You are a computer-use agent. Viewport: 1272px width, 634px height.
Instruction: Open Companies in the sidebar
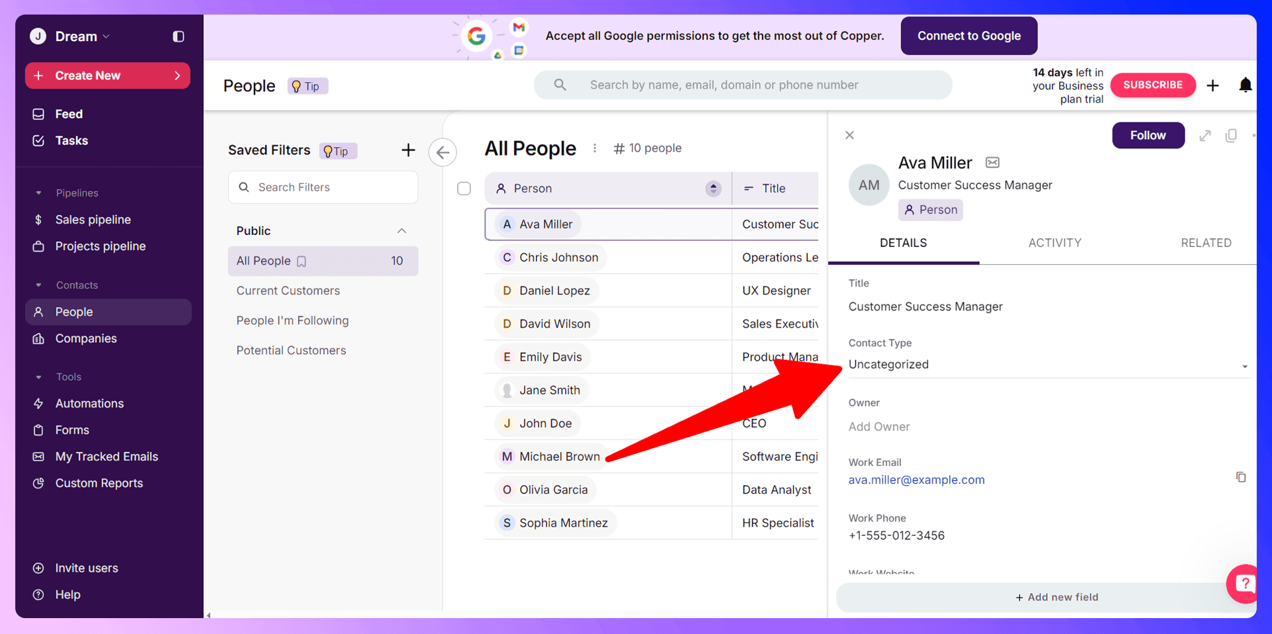tap(86, 338)
